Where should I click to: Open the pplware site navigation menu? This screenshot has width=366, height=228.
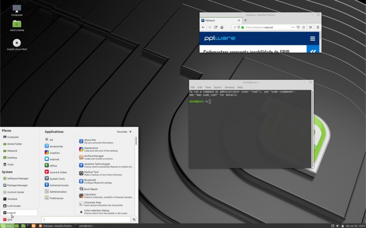[x=313, y=38]
